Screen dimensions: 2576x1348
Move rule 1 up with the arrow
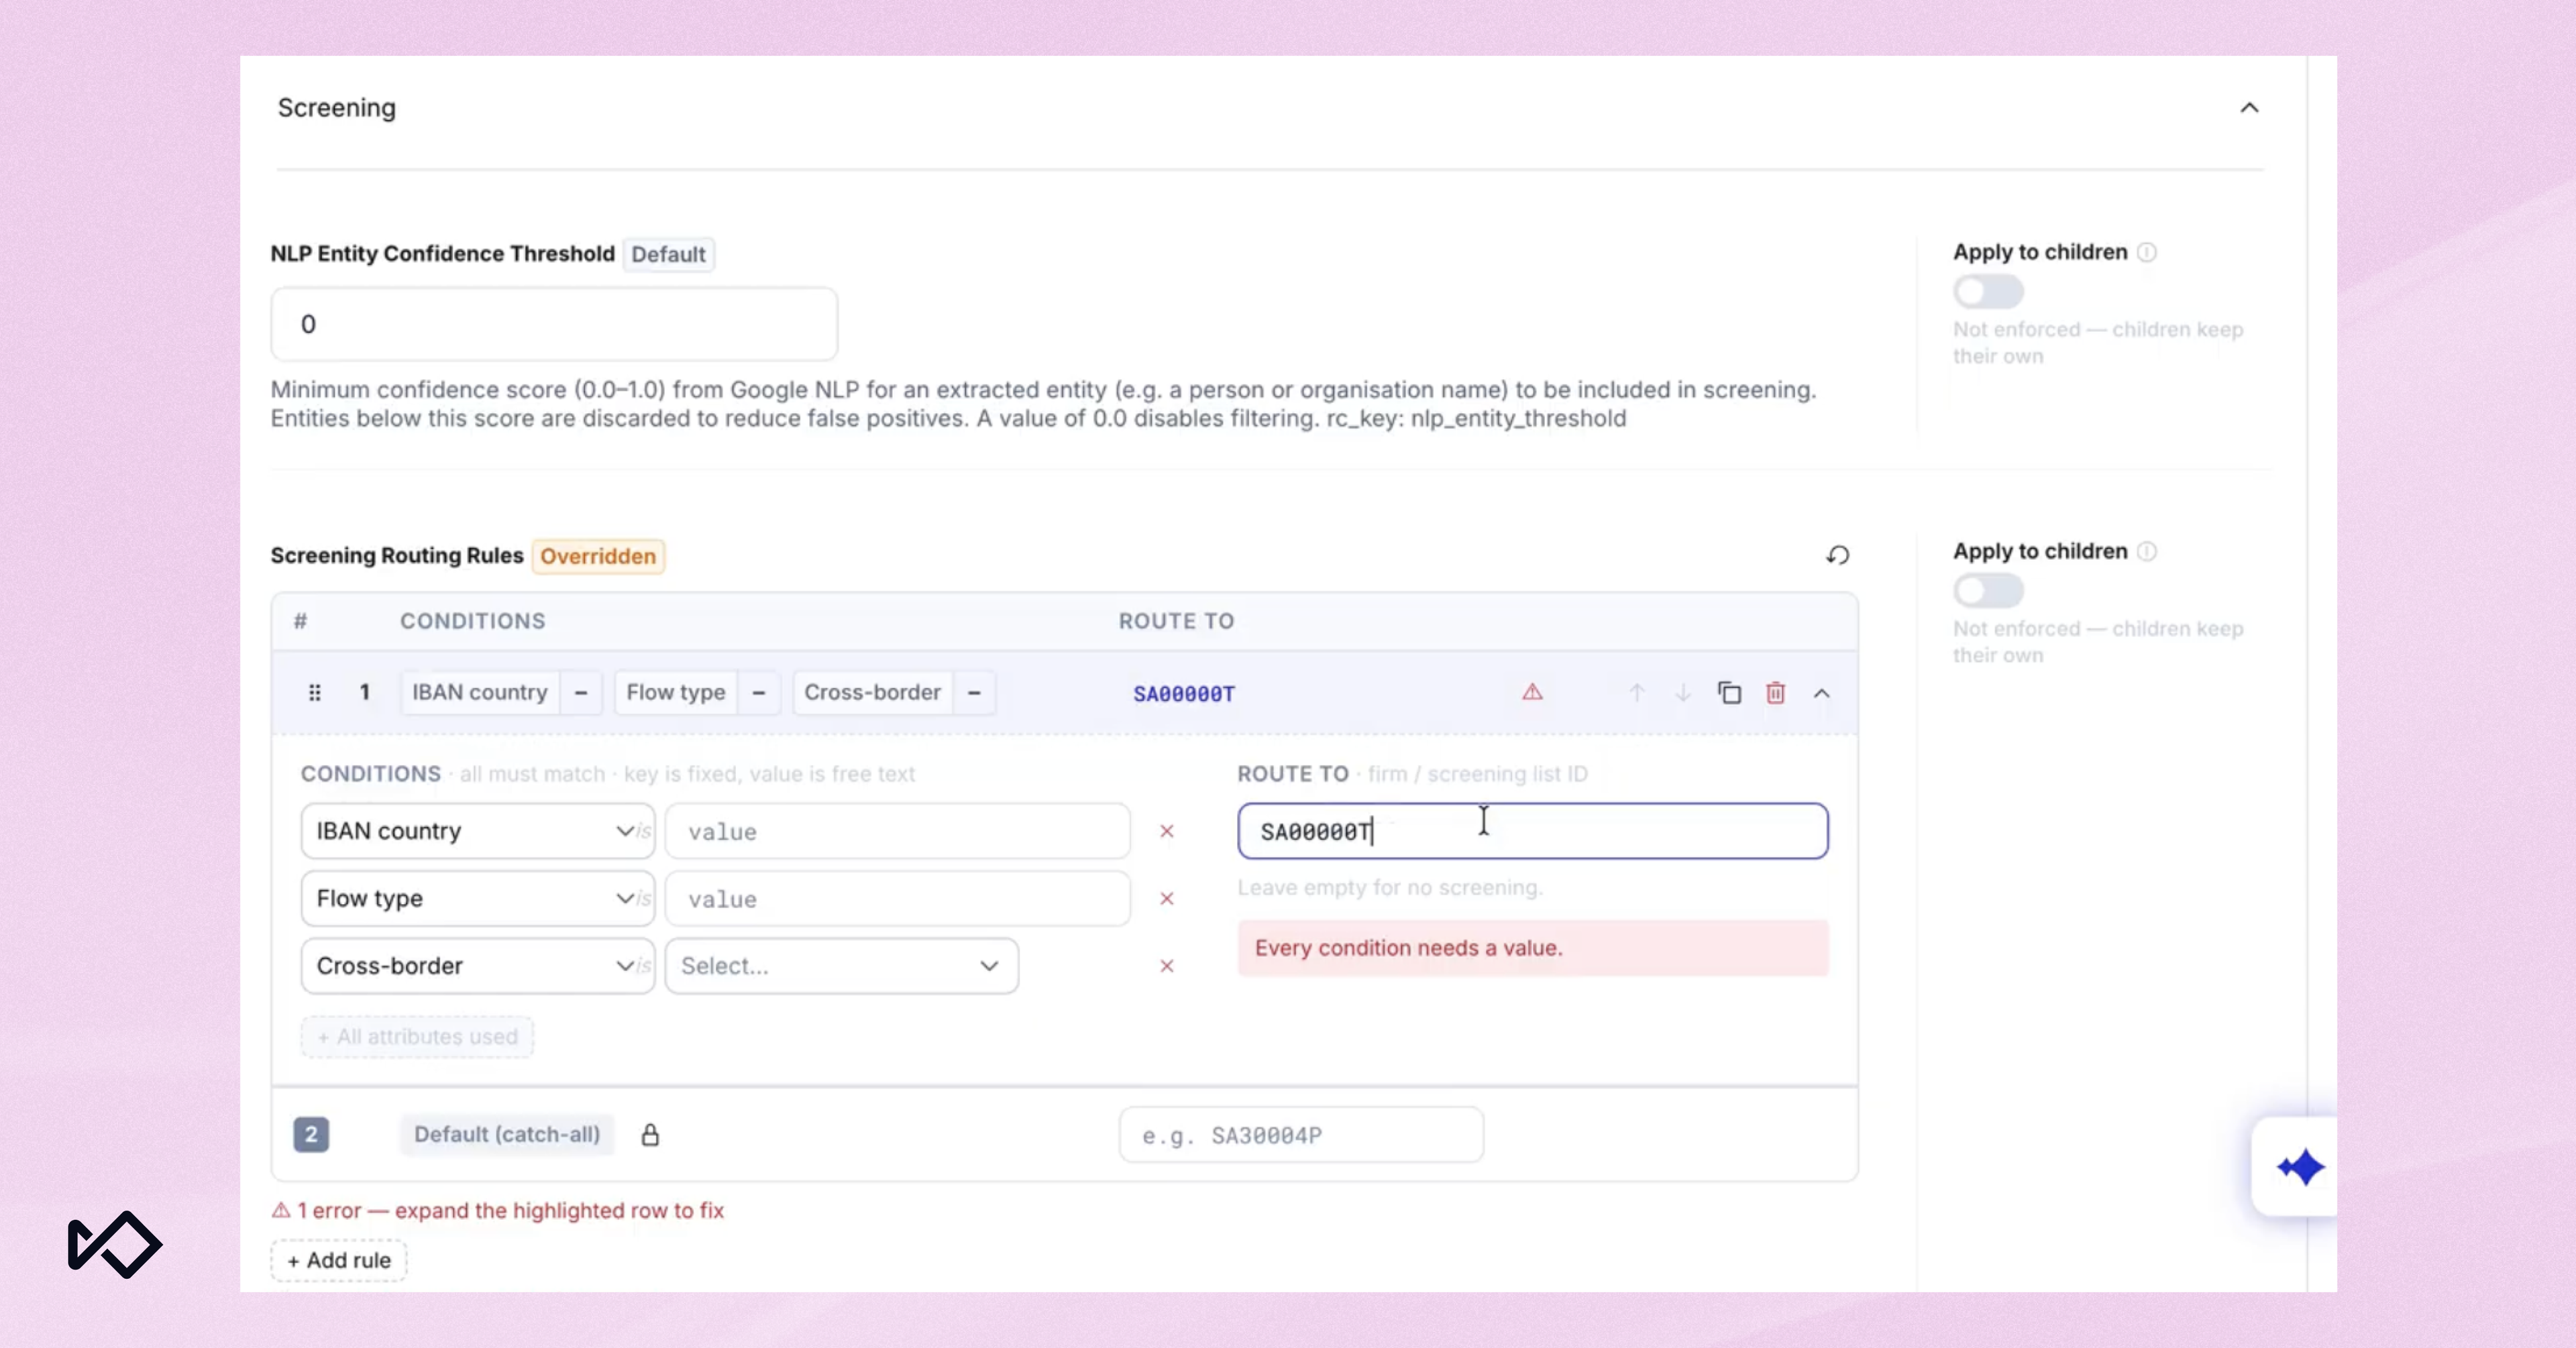click(x=1637, y=693)
